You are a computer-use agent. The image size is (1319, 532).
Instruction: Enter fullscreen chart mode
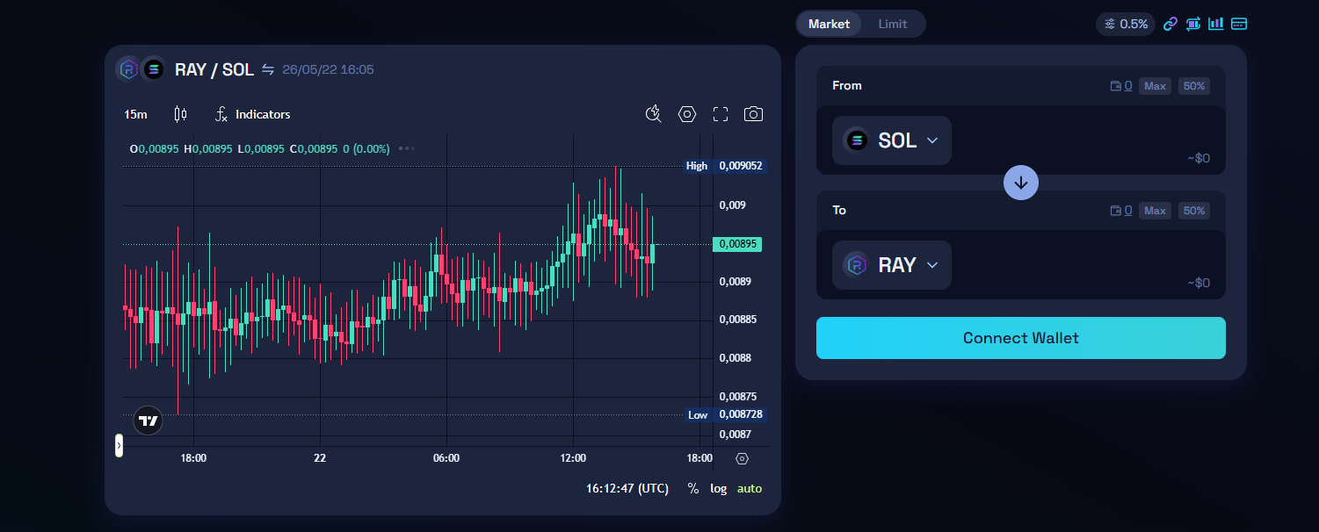point(721,114)
